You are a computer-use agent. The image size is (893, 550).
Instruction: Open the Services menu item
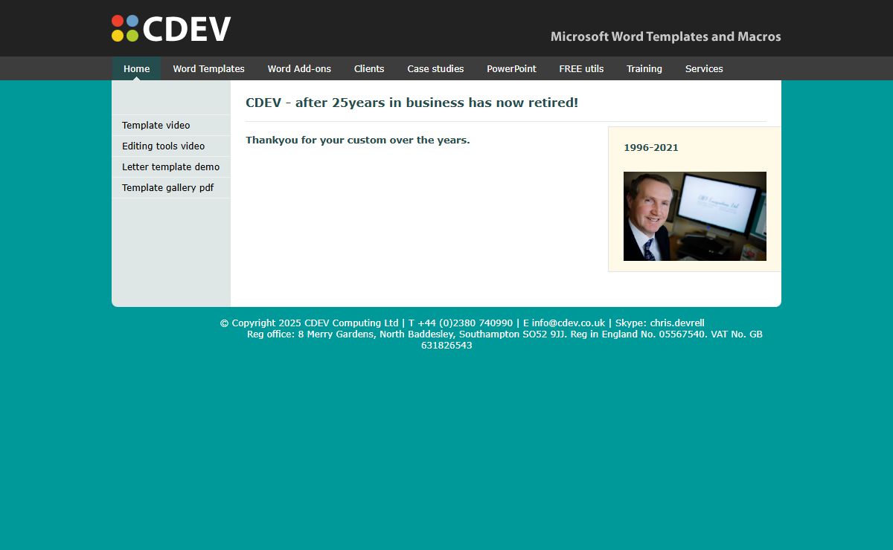click(x=704, y=68)
